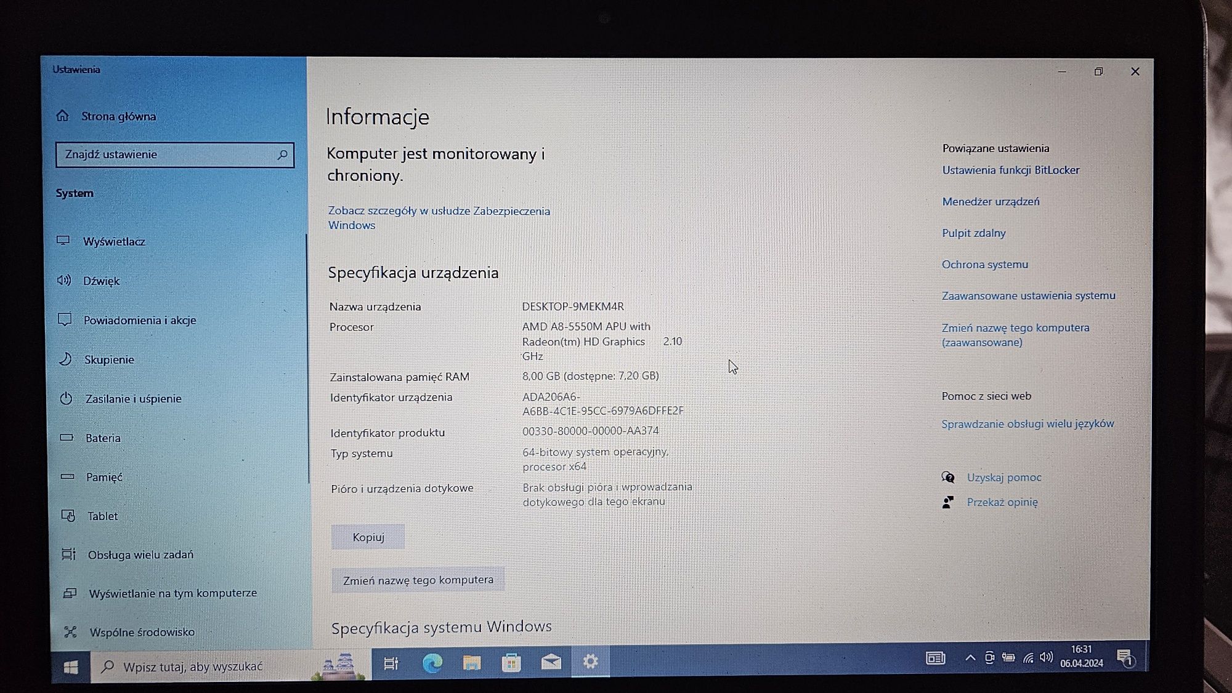Open the notification Action Center icon

click(1125, 658)
